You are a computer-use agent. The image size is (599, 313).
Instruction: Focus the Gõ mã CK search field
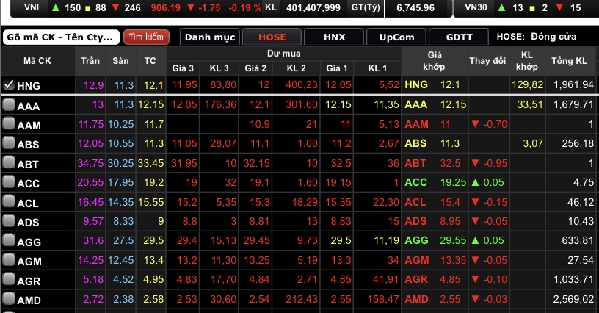click(61, 37)
